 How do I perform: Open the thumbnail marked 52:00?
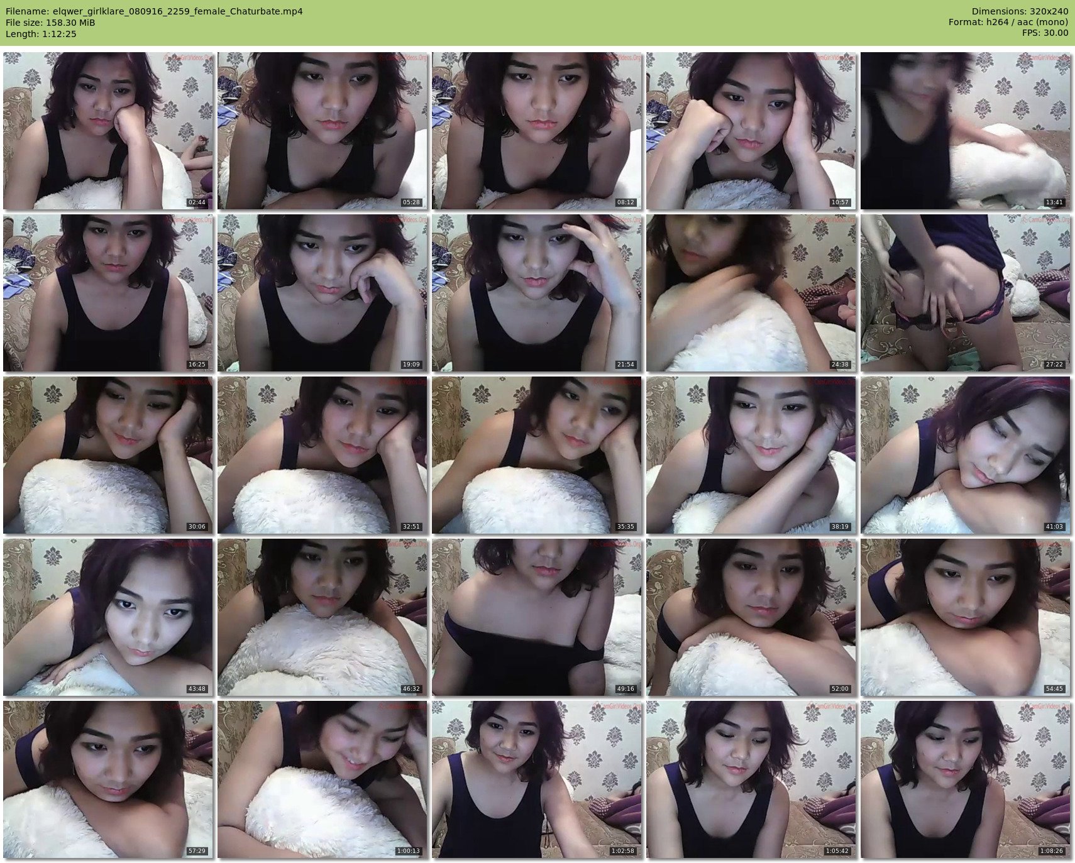tap(751, 617)
